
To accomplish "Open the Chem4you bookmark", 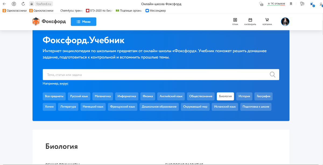I will pyautogui.click(x=72, y=11).
